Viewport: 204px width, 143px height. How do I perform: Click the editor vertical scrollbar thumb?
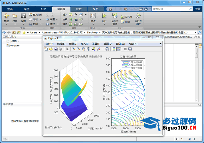(197, 53)
